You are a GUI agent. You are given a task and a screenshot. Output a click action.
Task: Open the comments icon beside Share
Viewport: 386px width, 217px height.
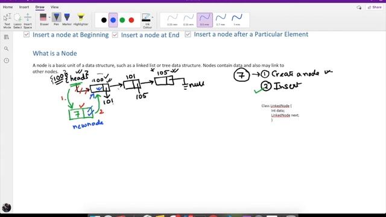359,8
